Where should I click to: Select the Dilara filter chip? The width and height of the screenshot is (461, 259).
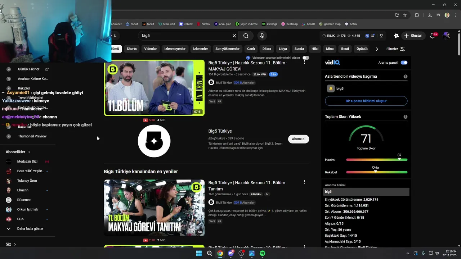click(x=267, y=49)
